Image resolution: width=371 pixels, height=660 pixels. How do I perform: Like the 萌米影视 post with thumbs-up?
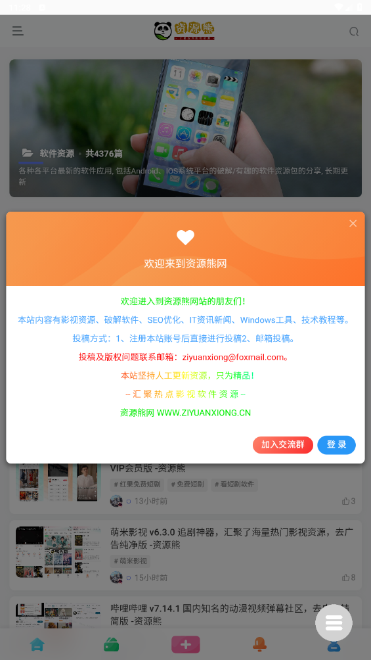point(349,577)
